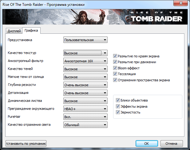Click the Качество текстур label
Screen dimensions: 190x150
[22, 53]
